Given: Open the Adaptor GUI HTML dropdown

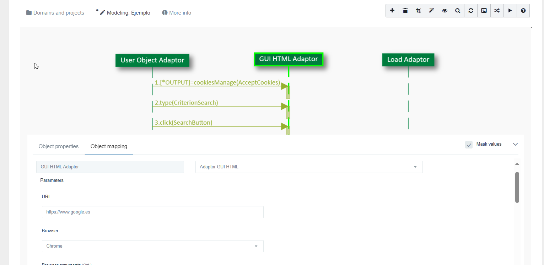Looking at the screenshot, I should 309,167.
